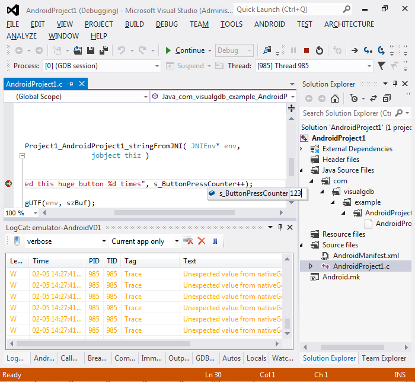Collapse the function outline minus box
Screen dimensions: 415x382
[x=23, y=155]
